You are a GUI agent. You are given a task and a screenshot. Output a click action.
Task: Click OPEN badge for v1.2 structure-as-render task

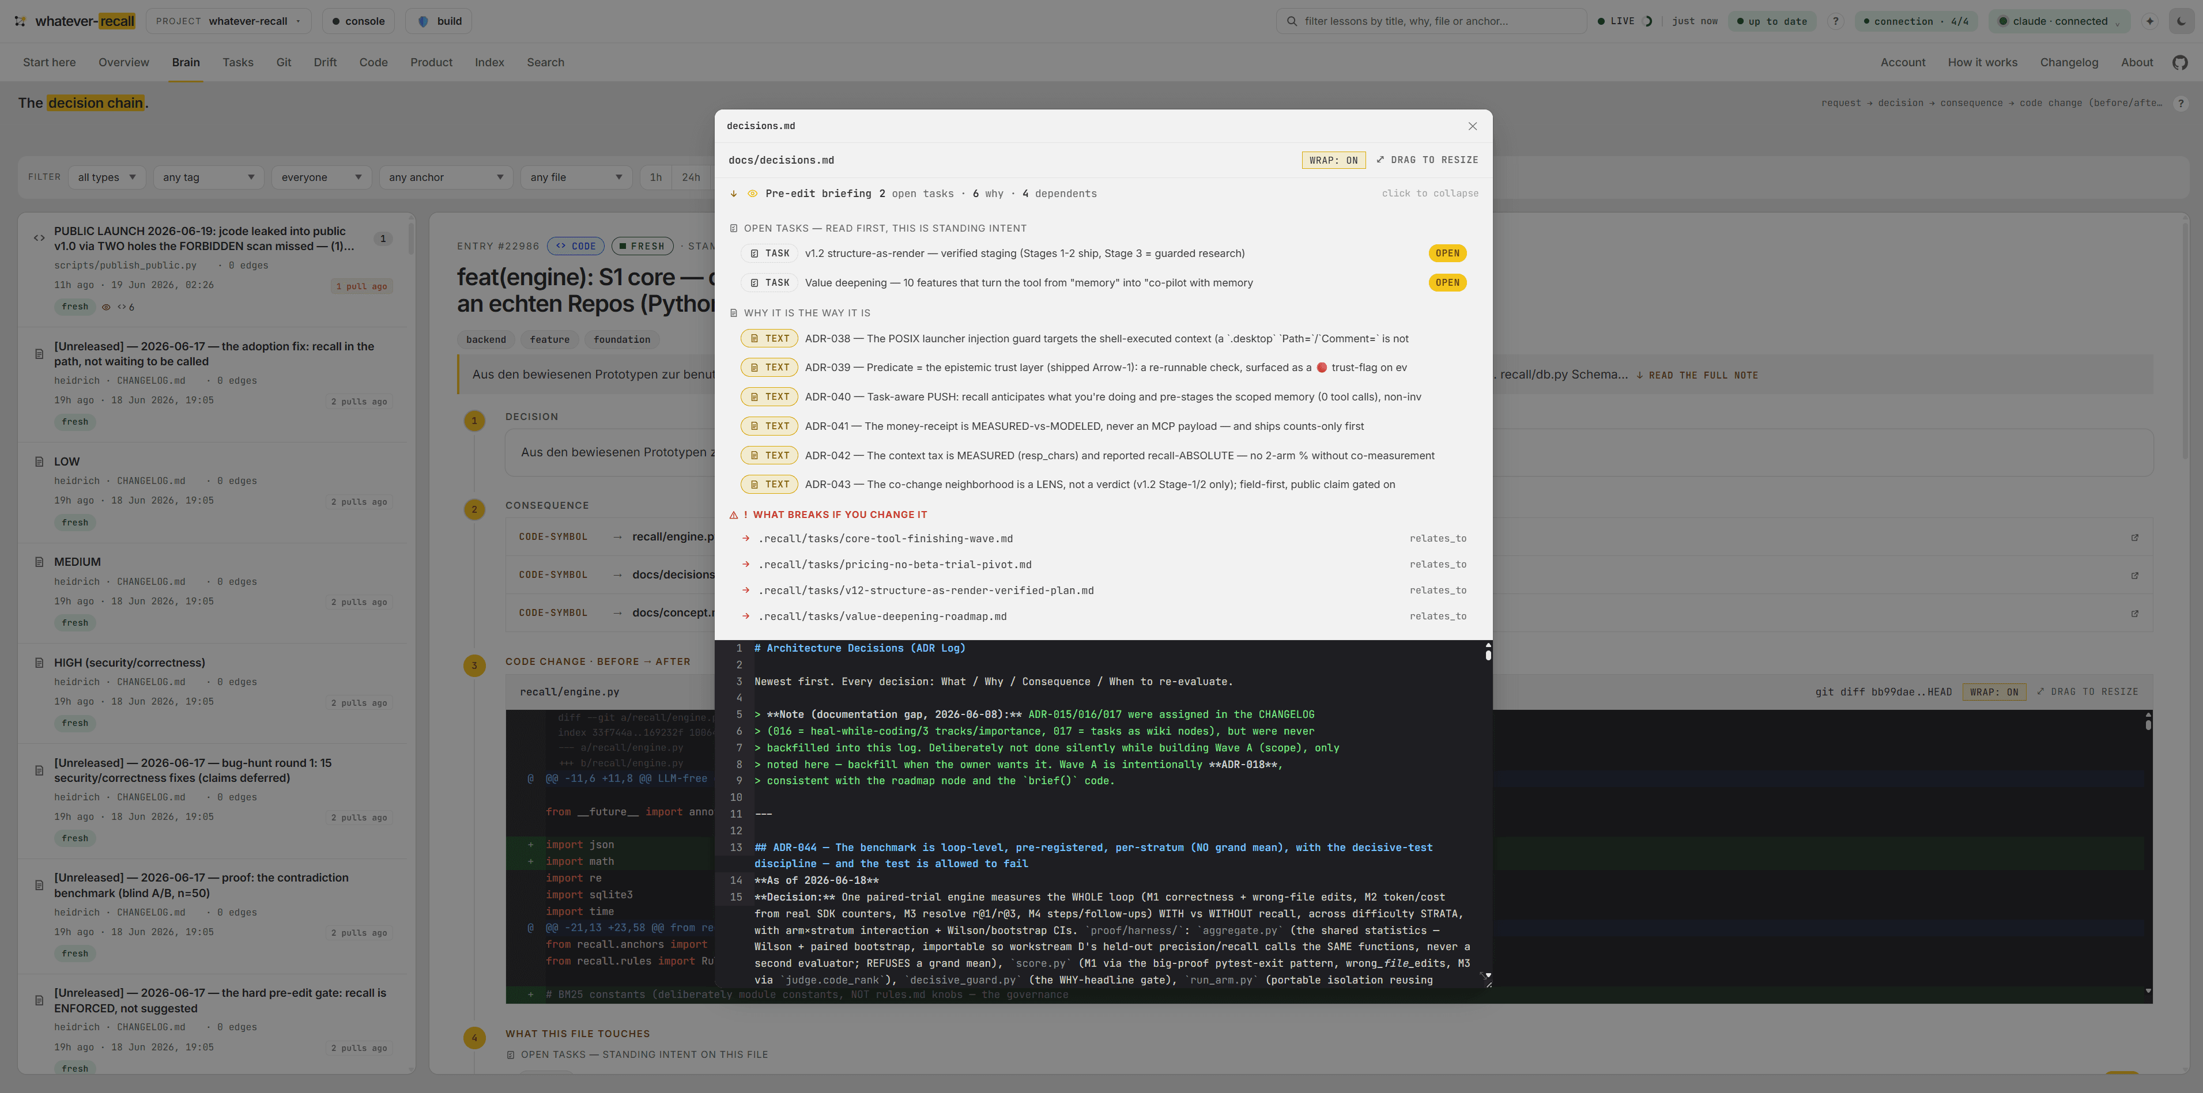pyautogui.click(x=1447, y=254)
